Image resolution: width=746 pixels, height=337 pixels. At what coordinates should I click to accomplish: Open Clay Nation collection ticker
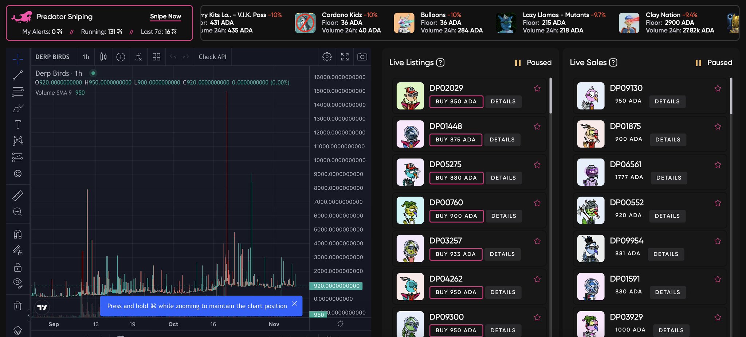[x=667, y=23]
